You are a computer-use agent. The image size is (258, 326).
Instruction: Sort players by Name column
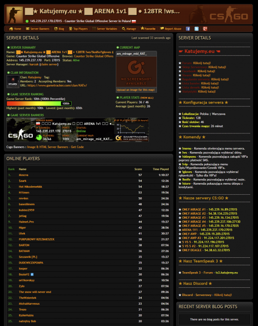[23, 169]
